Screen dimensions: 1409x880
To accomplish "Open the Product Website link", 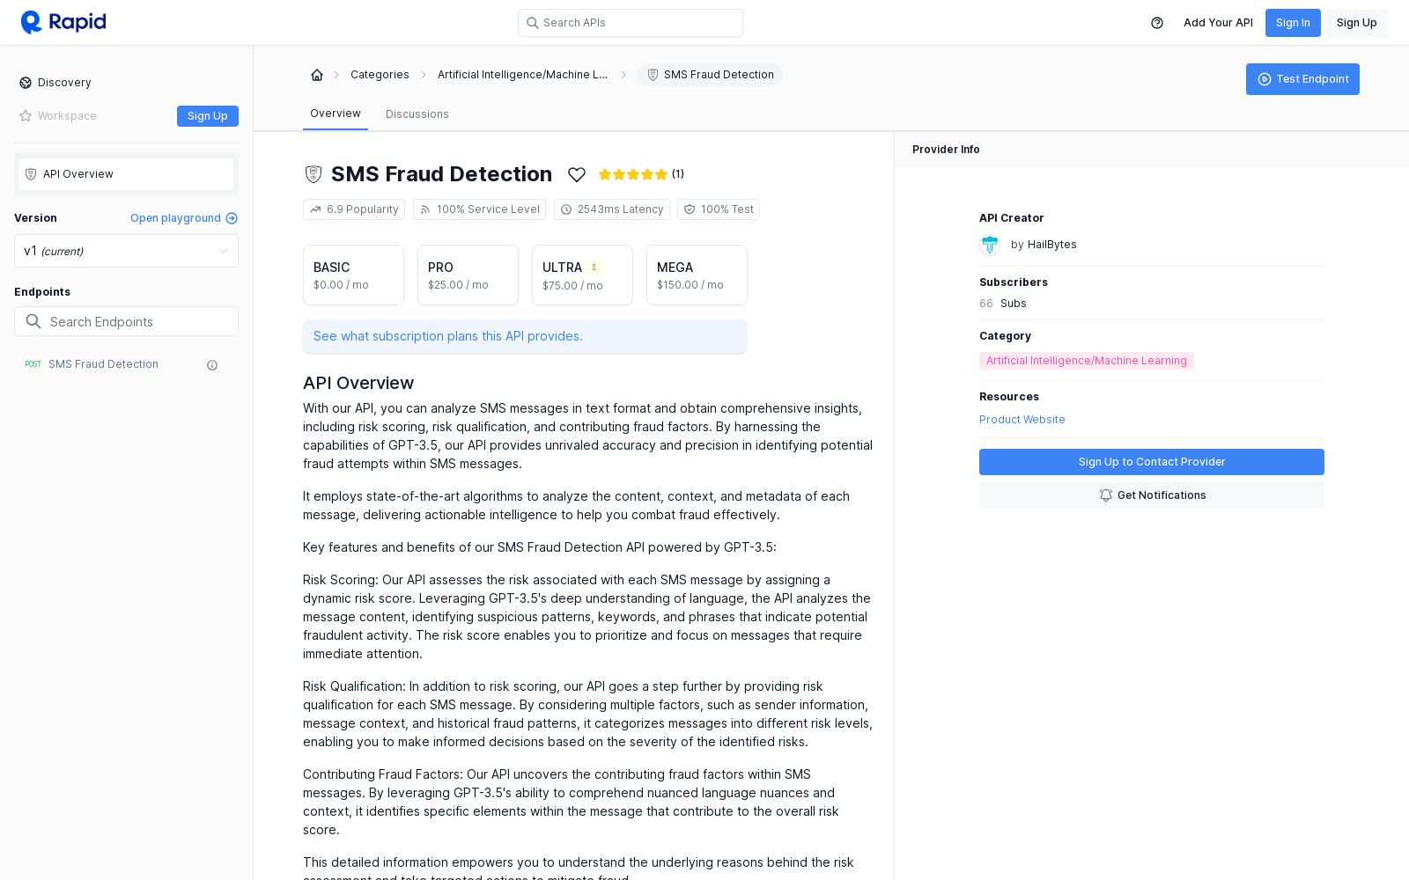I will pyautogui.click(x=1022, y=420).
